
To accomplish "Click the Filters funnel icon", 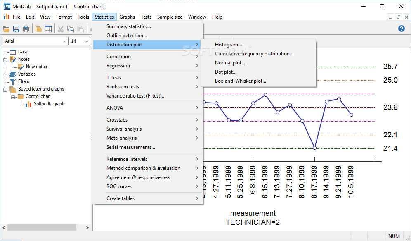I will pos(12,82).
